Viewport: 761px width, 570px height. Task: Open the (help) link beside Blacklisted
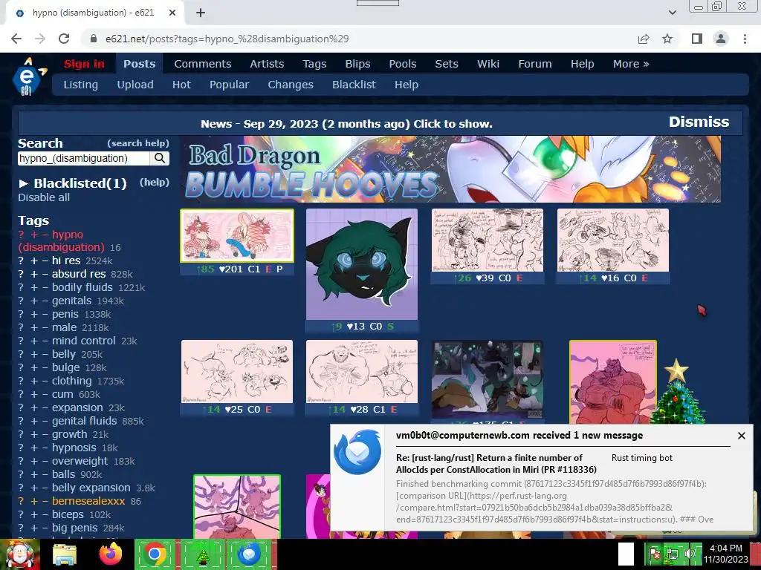coord(155,183)
